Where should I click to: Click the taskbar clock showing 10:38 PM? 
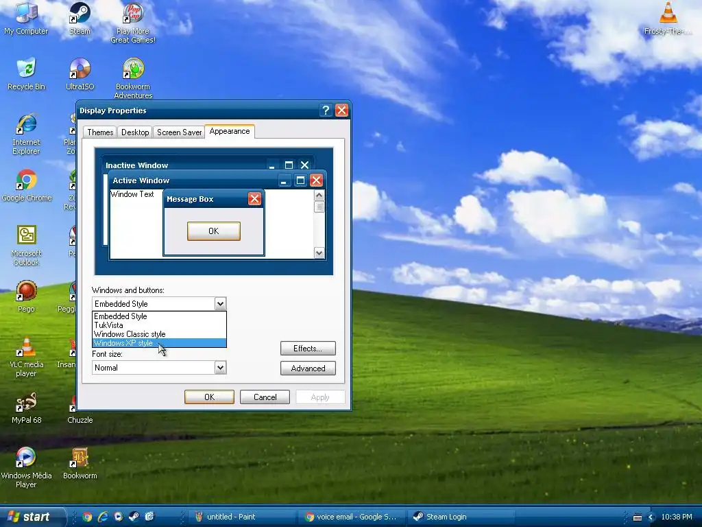pos(677,517)
